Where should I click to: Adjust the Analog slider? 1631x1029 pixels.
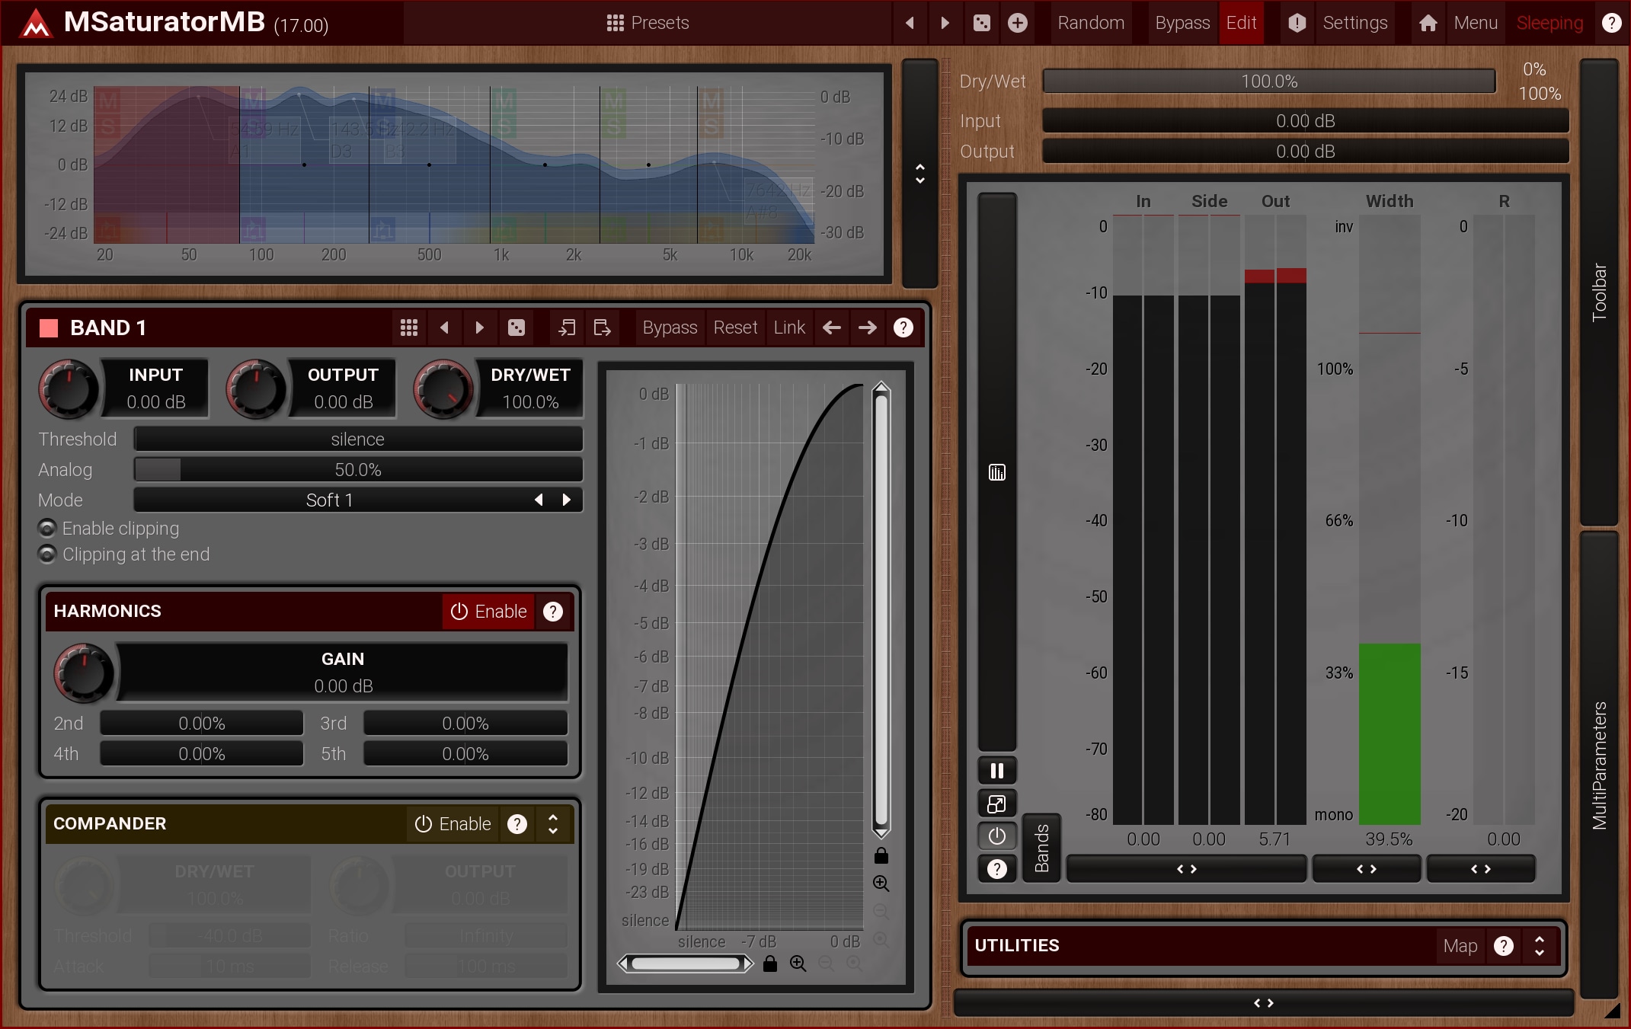(x=358, y=470)
